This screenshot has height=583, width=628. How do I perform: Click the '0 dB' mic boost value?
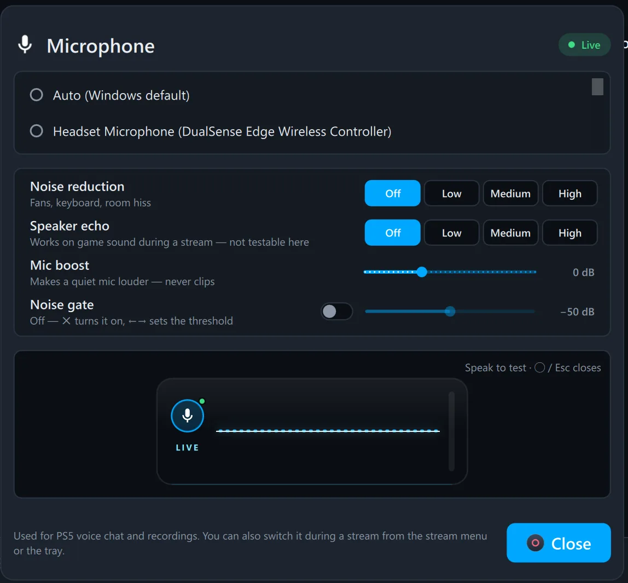coord(583,273)
